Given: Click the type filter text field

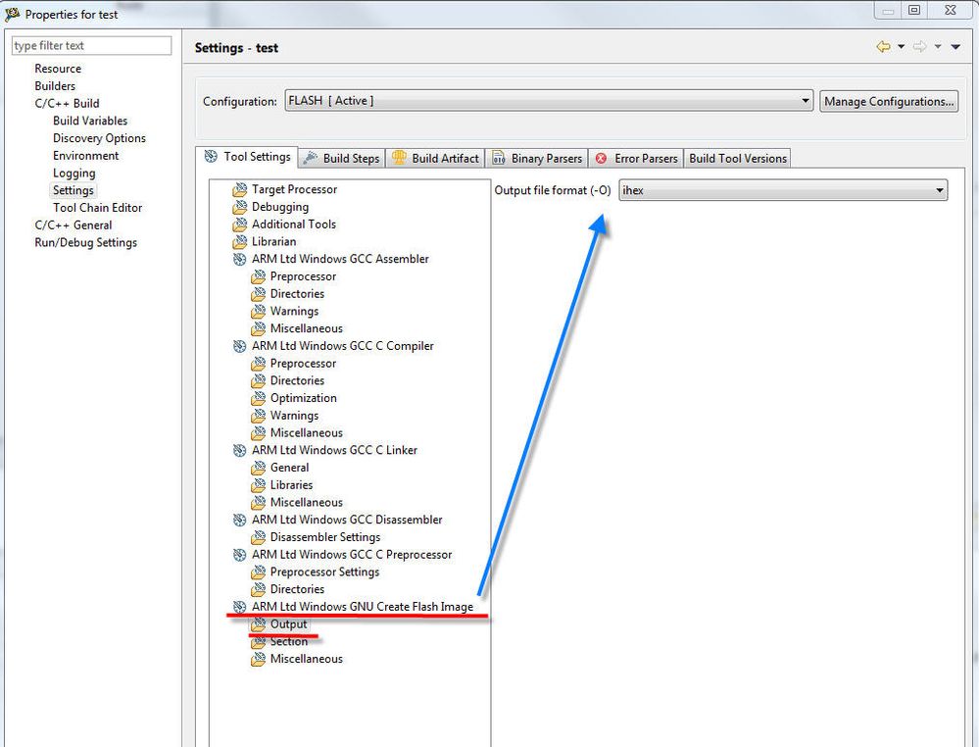Looking at the screenshot, I should 90,45.
